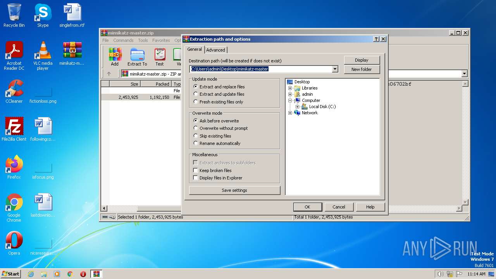Open Skype desktop shortcut
Screen dimensions: 496x279
tap(43, 15)
